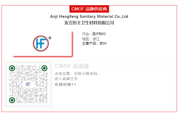Click the 地区: 浙江 text line
178x113 pixels.
click(x=91, y=39)
